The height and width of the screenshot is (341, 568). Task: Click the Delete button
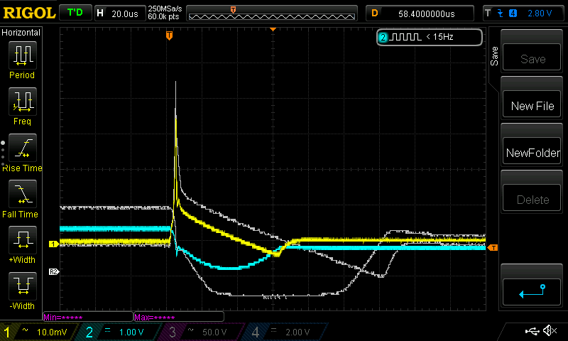[x=531, y=197]
